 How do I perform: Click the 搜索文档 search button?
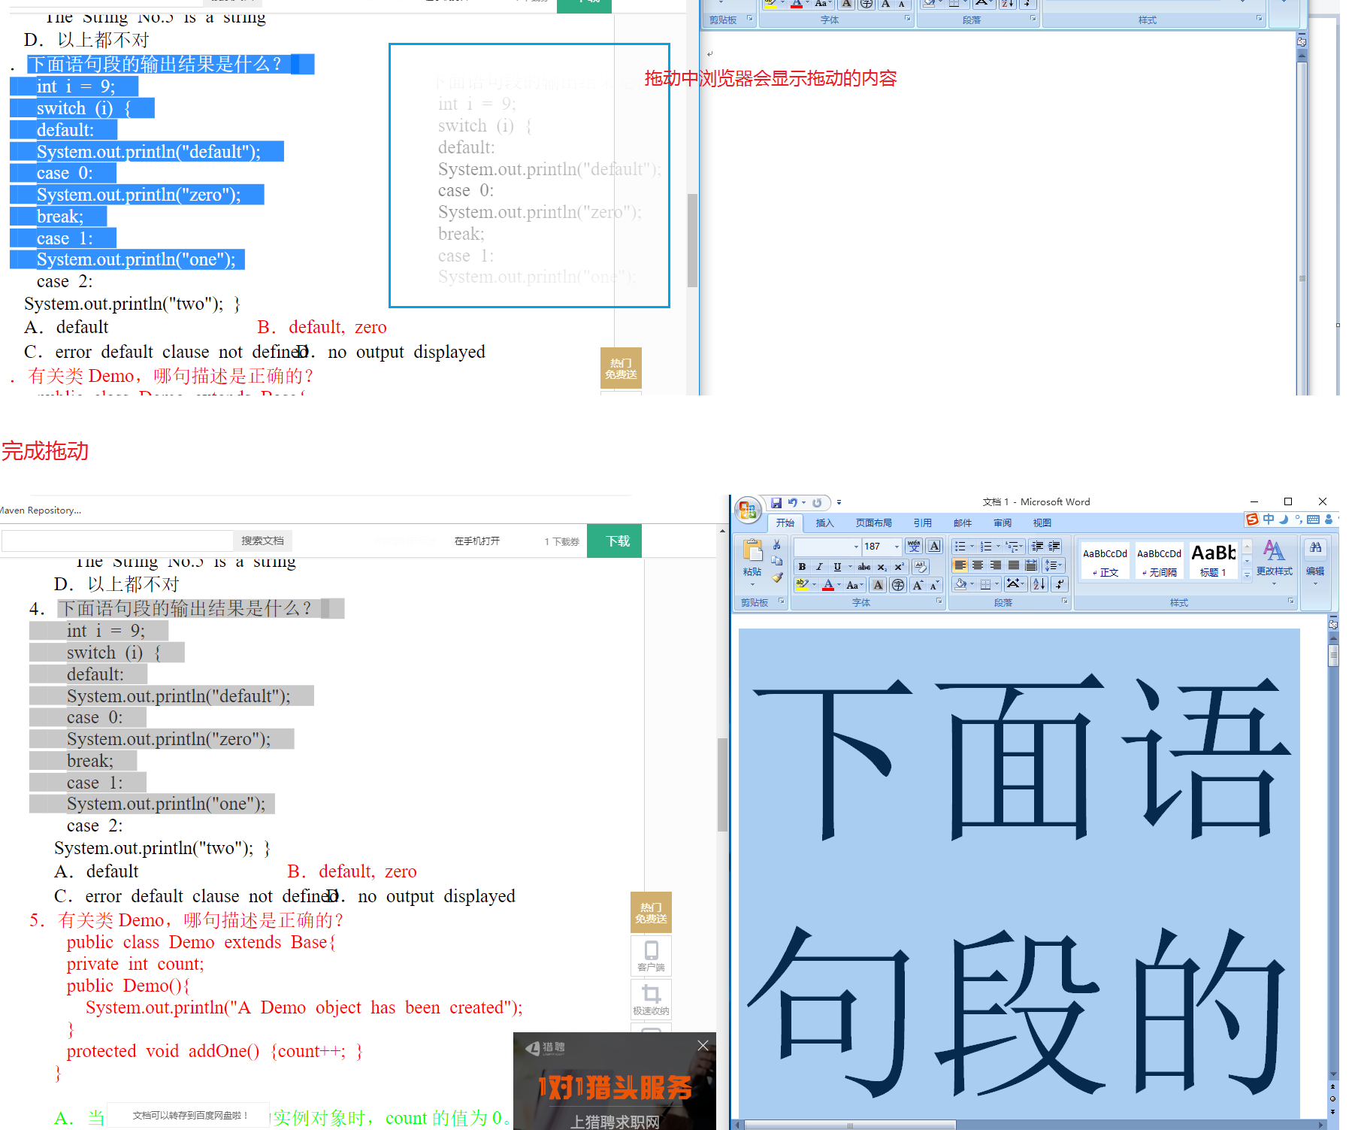tap(263, 541)
